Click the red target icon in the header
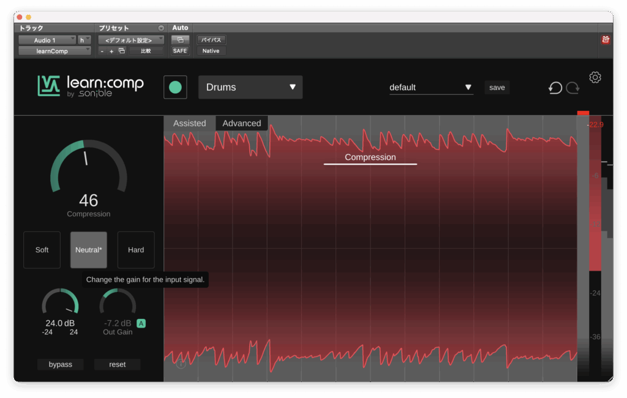This screenshot has height=398, width=627. [606, 40]
